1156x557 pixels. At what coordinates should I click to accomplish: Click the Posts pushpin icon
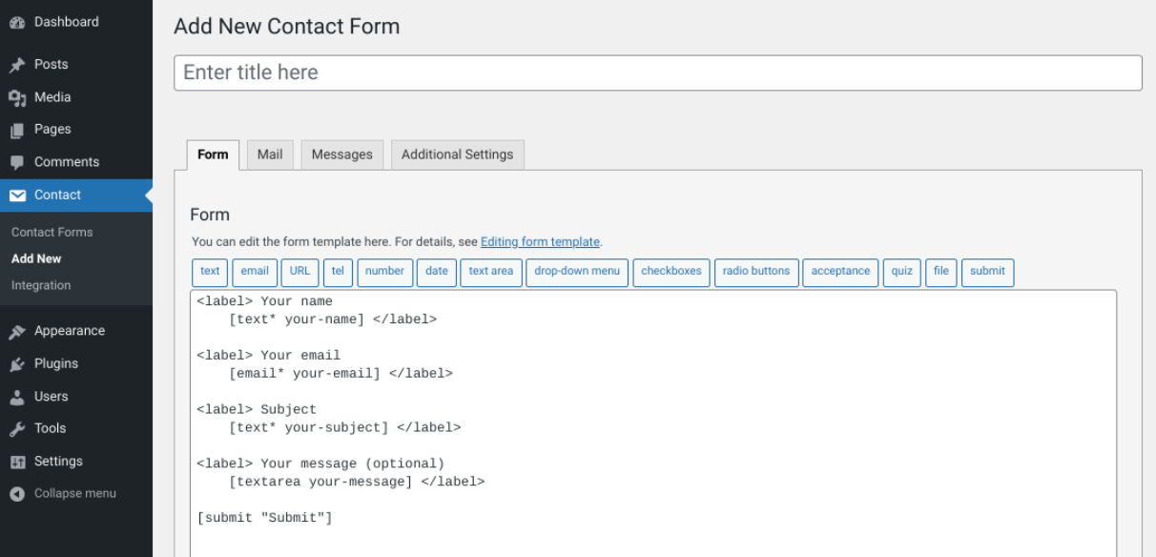click(17, 65)
